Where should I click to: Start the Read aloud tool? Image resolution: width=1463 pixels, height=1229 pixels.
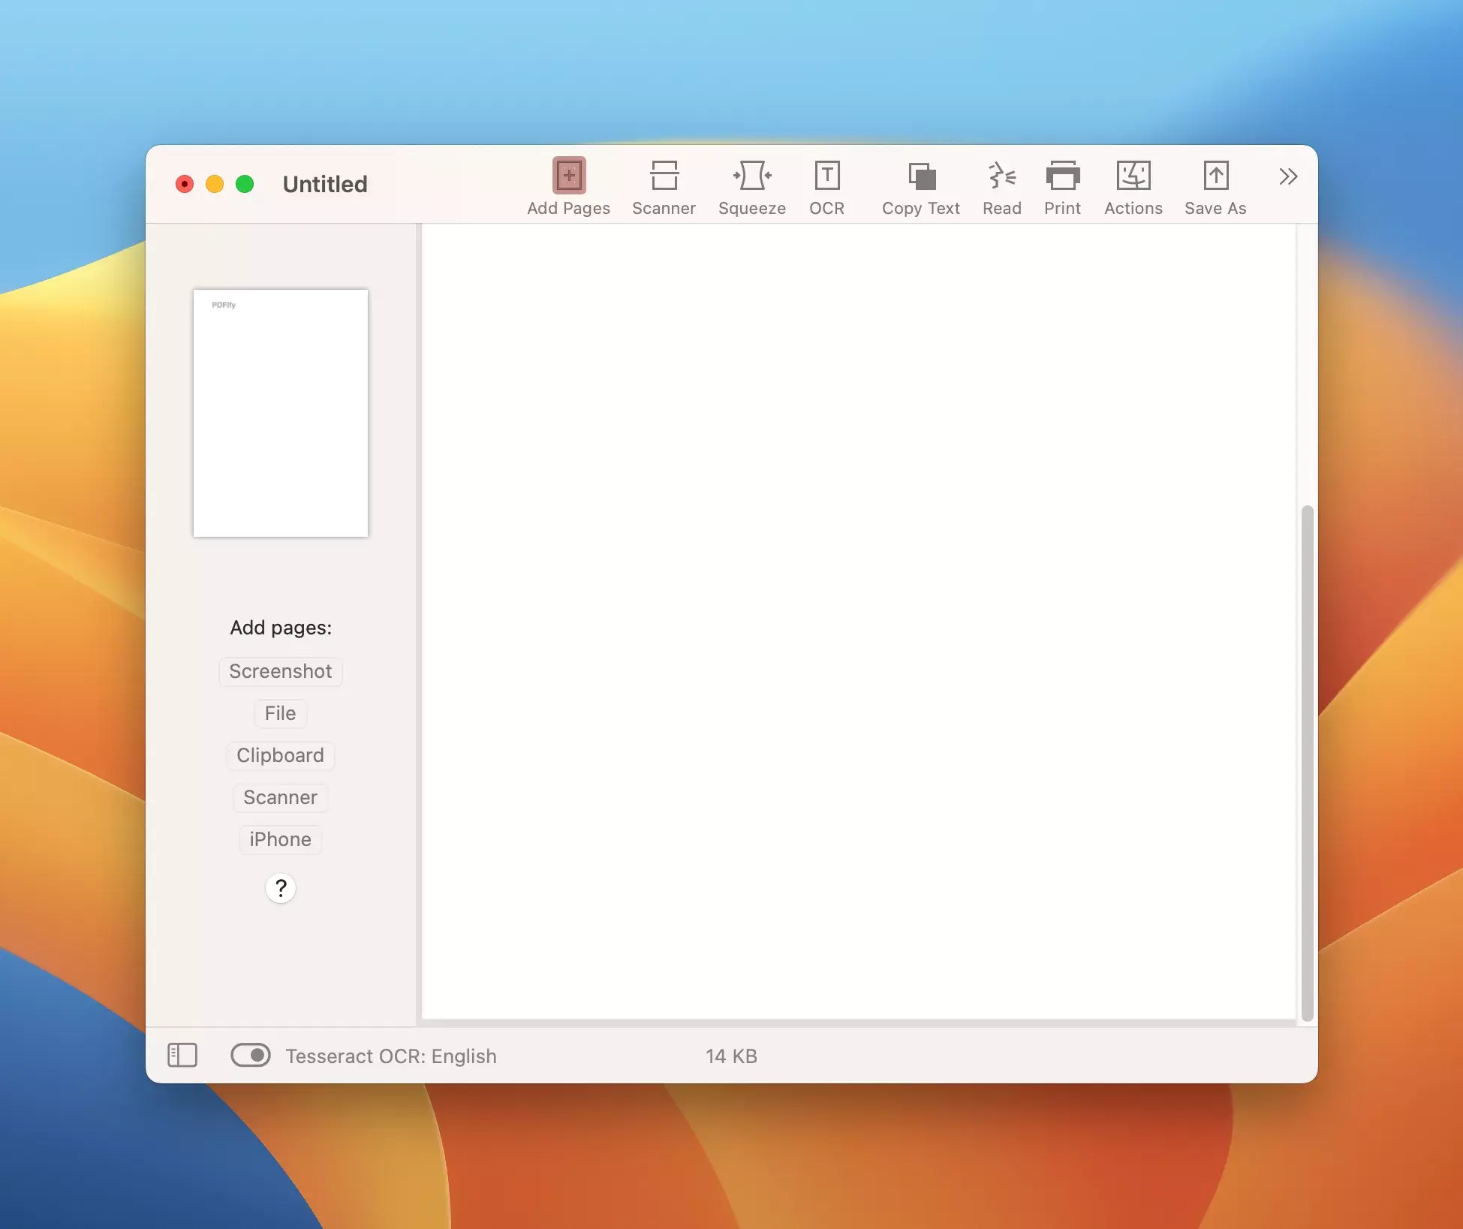(1001, 176)
